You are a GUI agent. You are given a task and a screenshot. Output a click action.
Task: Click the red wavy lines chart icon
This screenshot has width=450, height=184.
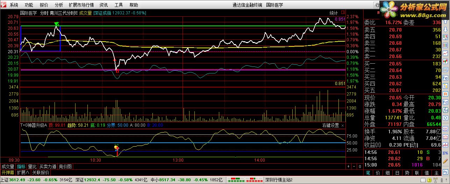click(x=445, y=129)
